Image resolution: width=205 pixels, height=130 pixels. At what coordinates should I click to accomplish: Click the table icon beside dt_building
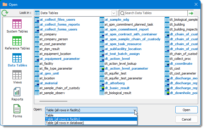pyautogui.click(x=167, y=24)
